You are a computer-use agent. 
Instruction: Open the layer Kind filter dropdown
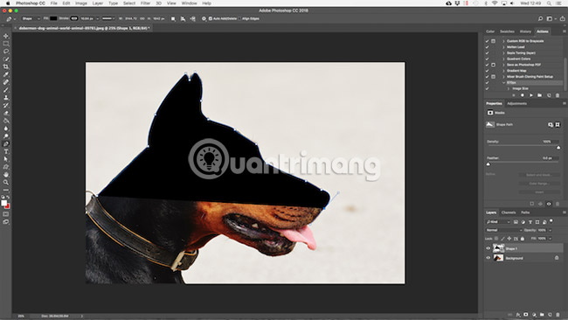[498, 222]
